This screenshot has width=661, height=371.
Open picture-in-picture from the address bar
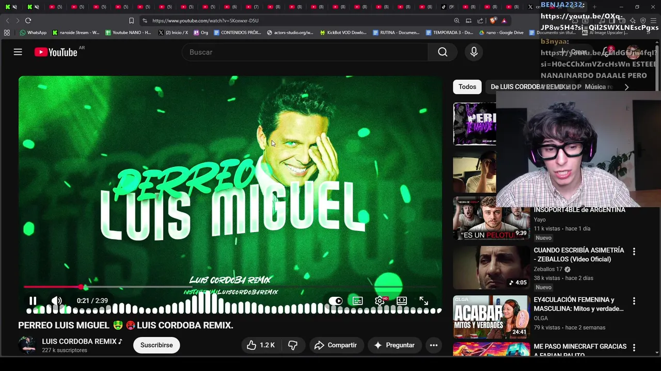point(468,21)
